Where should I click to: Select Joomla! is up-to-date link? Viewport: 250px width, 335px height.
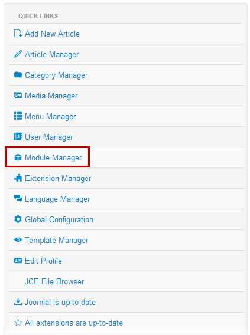click(x=60, y=303)
